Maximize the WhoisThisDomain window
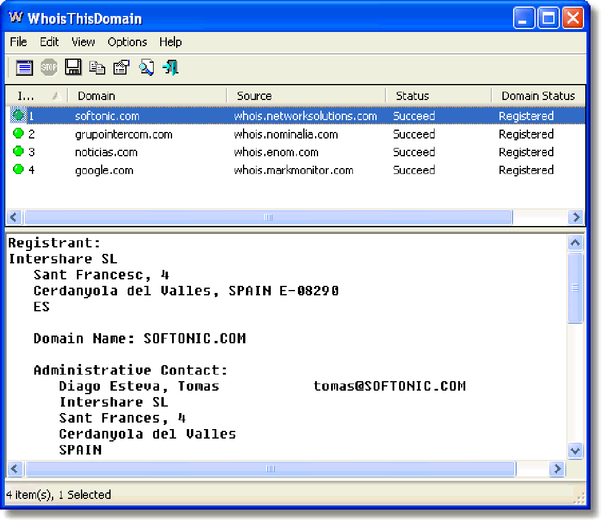Viewport: 603px width, 522px height. [x=548, y=18]
